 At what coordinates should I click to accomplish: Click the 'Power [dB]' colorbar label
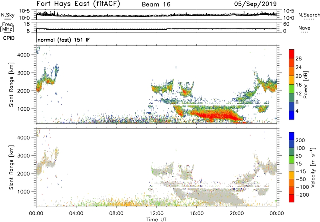[x=305, y=85]
